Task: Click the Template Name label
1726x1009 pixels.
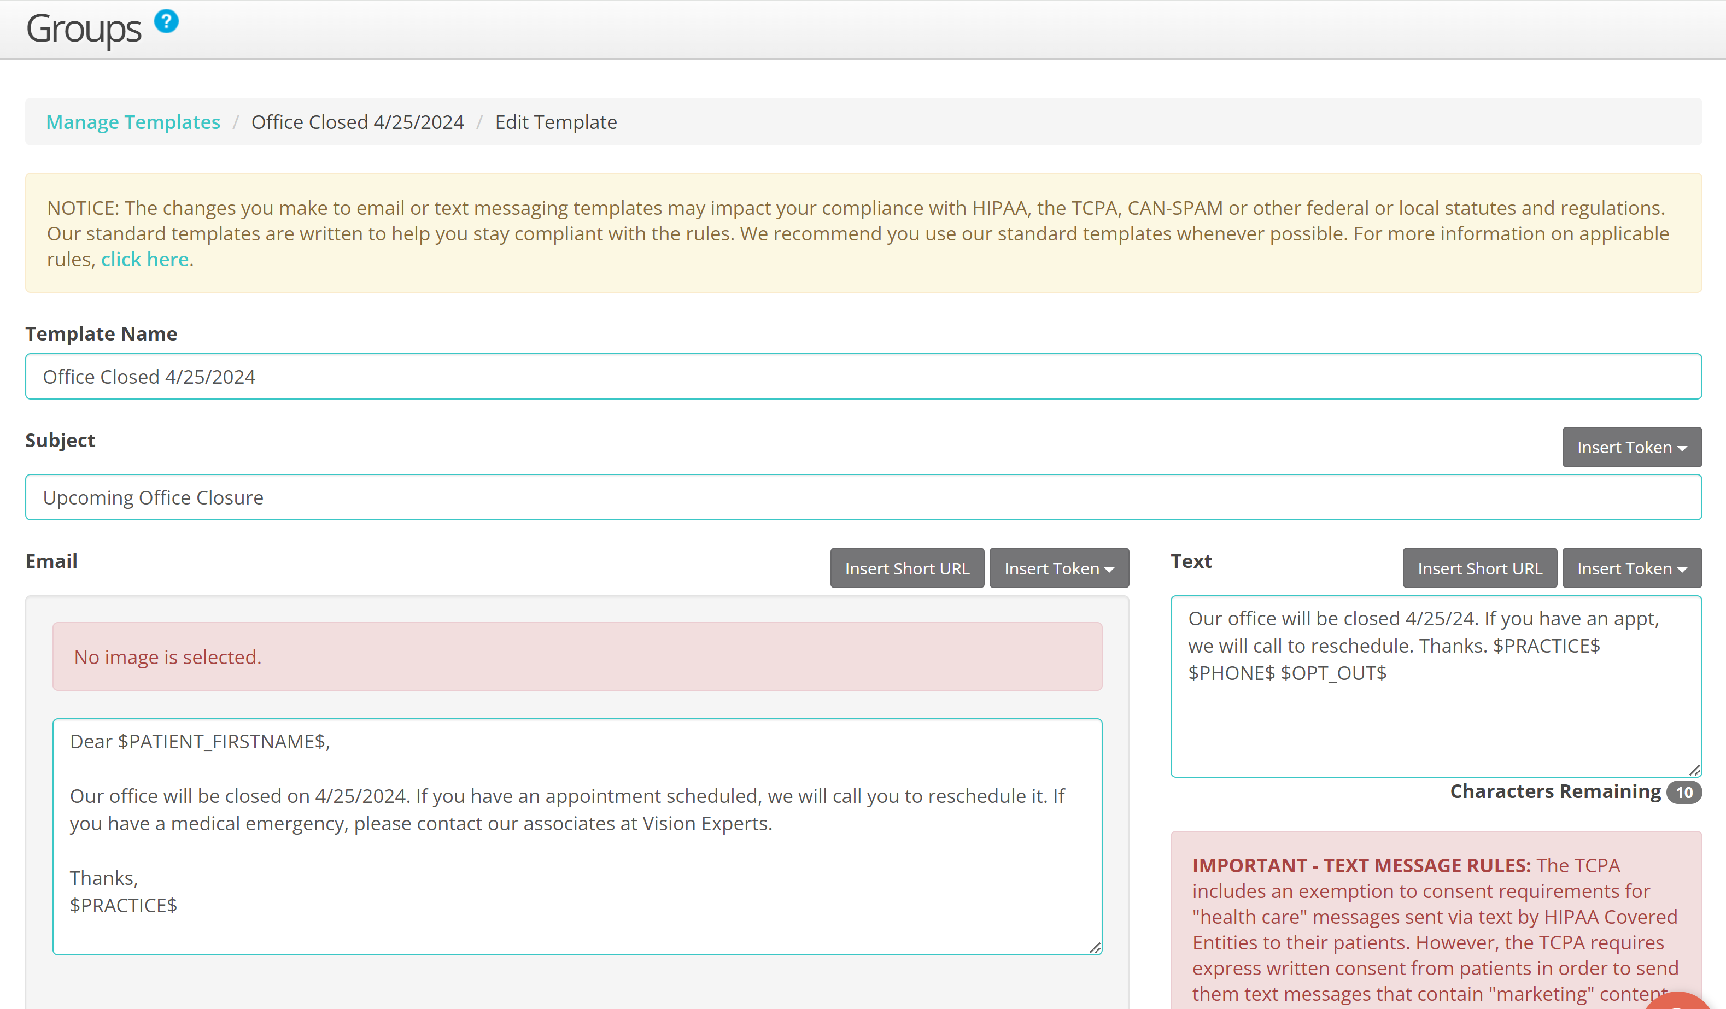Action: point(101,333)
